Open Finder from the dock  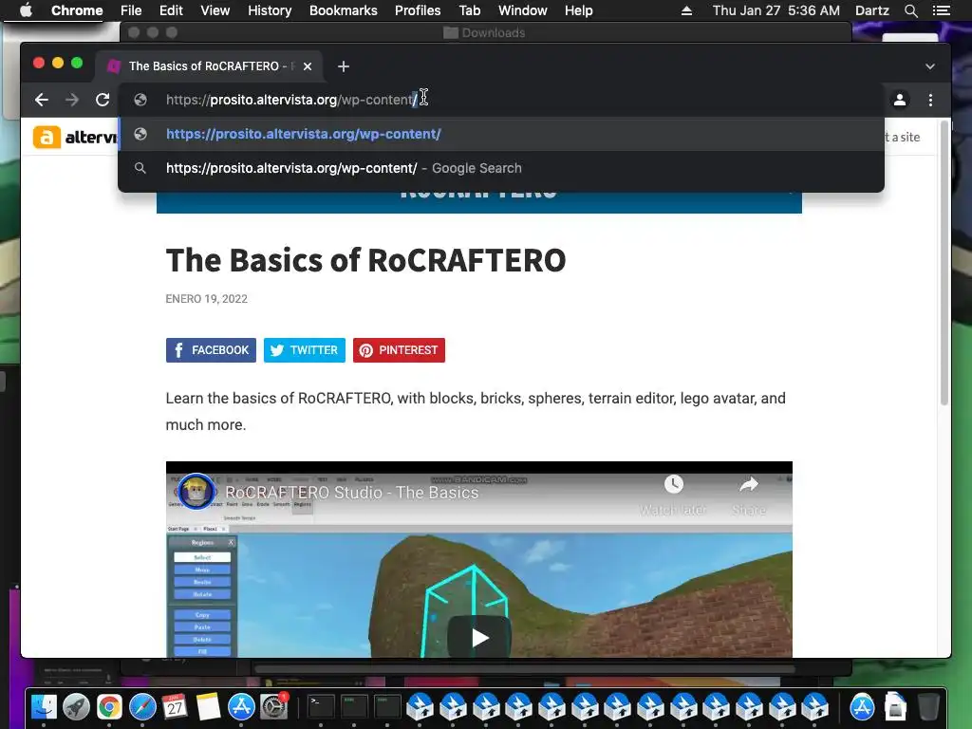point(44,706)
